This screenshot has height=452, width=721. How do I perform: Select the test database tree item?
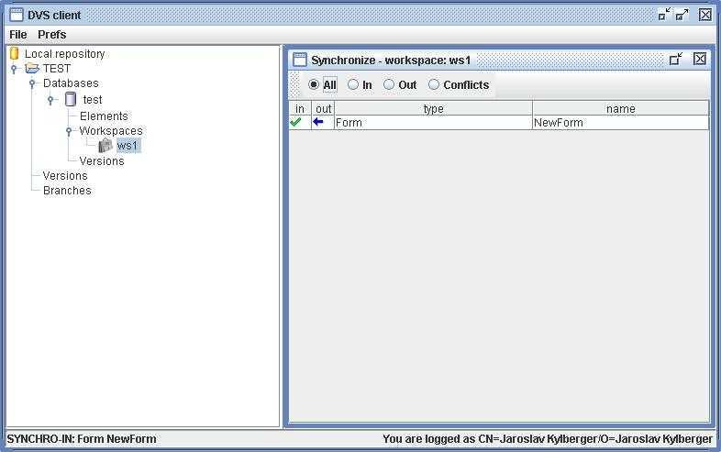coord(93,100)
